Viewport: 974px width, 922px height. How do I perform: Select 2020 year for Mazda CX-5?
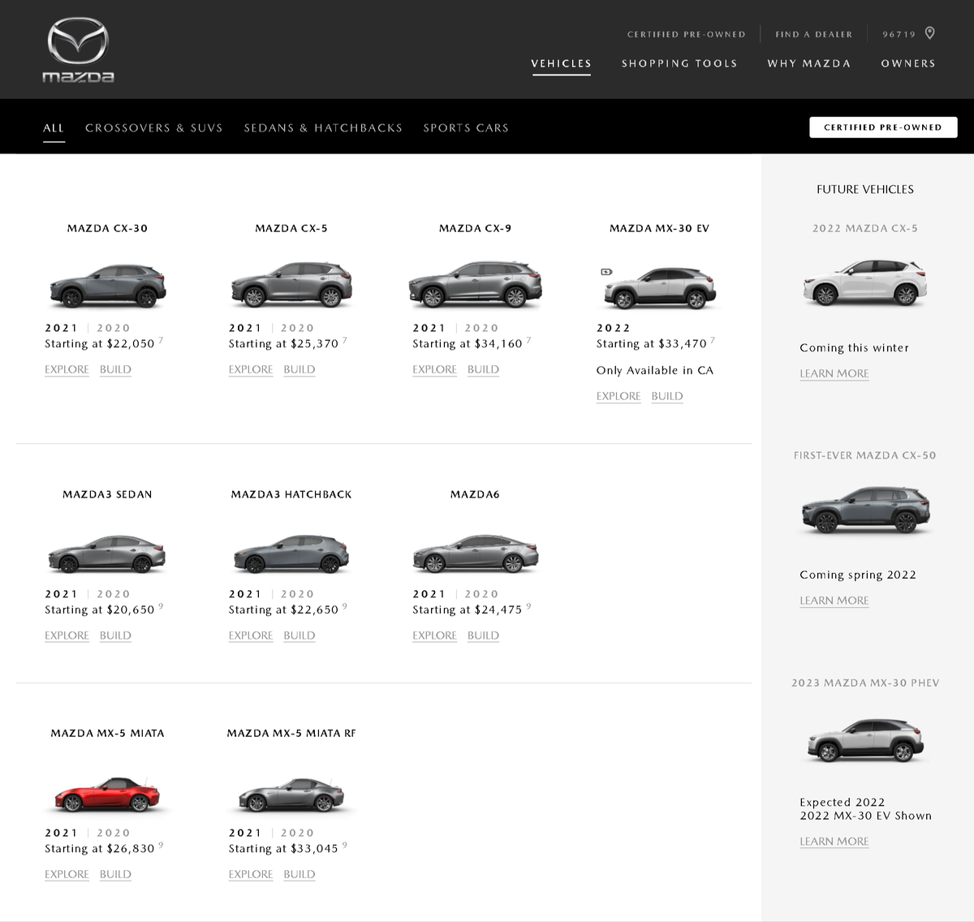[x=297, y=328]
